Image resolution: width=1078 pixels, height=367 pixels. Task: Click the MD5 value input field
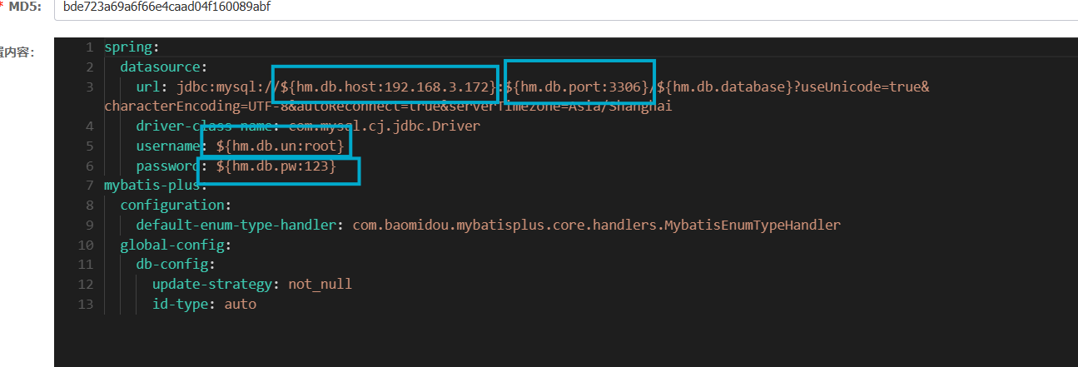[x=564, y=7]
